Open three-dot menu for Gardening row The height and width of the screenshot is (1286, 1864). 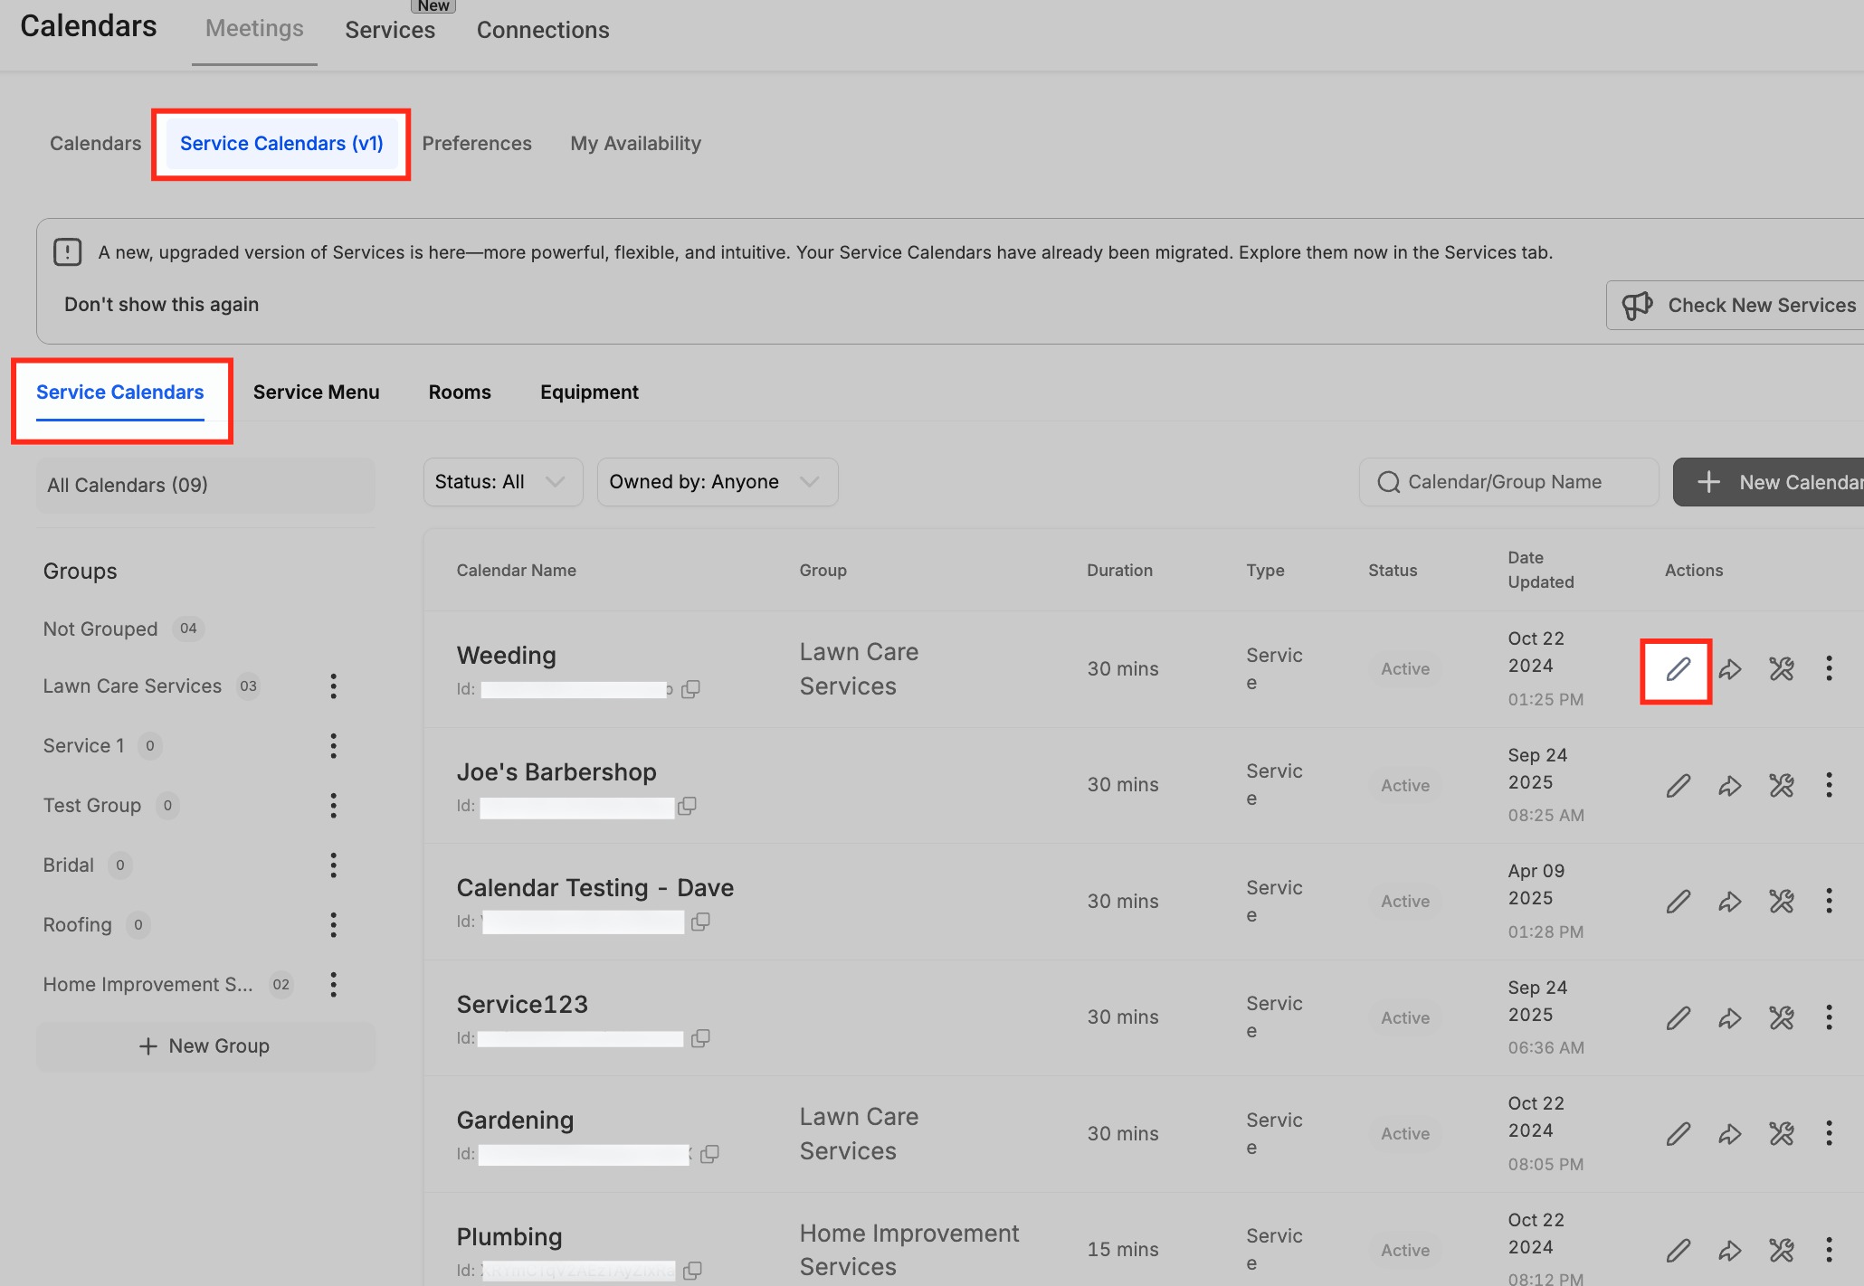(1829, 1134)
